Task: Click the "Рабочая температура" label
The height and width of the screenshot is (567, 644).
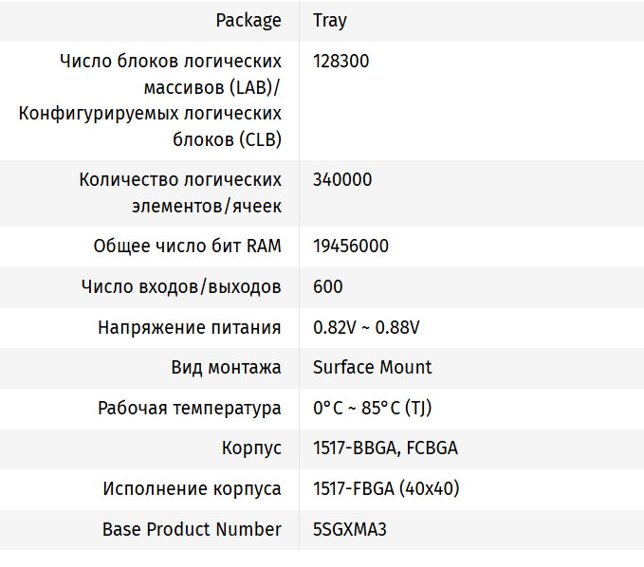Action: (x=189, y=408)
